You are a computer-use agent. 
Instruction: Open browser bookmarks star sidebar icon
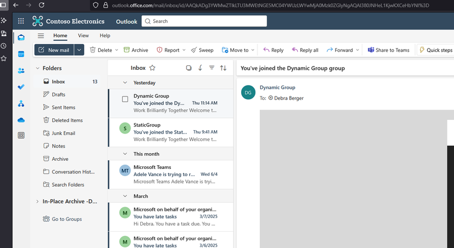pos(3,59)
